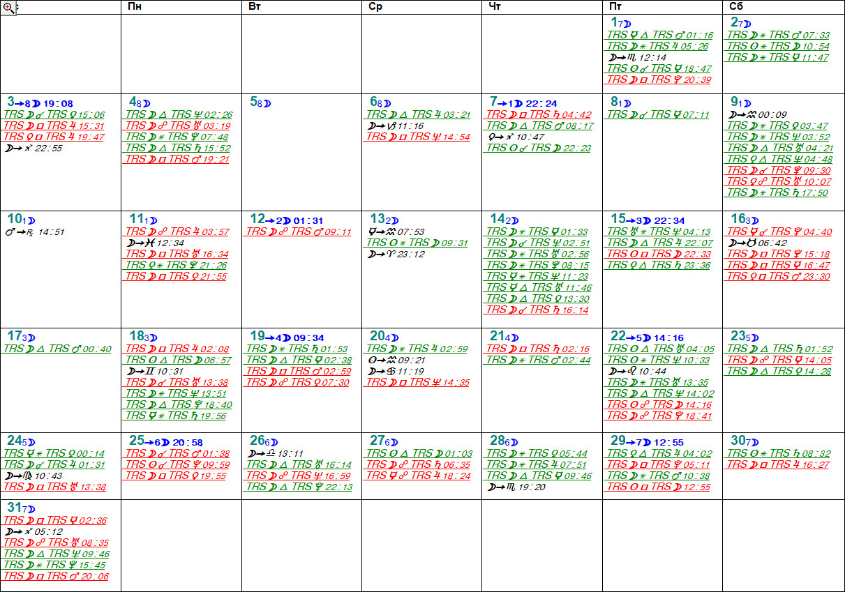Select the moon icon next to day 17
This screenshot has width=845, height=592.
click(x=31, y=337)
